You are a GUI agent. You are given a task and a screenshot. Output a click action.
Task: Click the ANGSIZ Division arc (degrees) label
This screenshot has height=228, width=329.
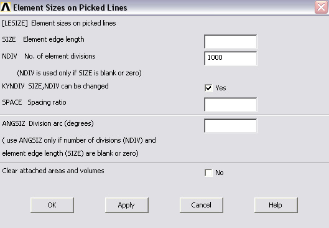48,123
